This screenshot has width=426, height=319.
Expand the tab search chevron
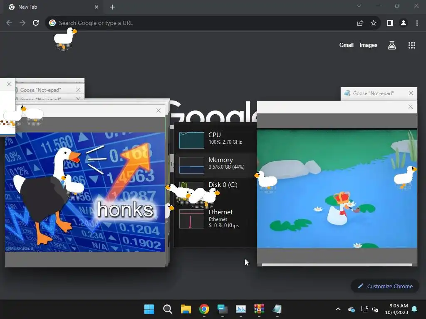pos(359,6)
